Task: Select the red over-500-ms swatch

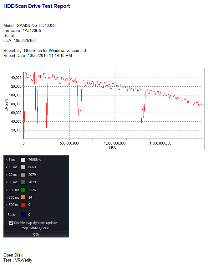Action: click(x=23, y=205)
